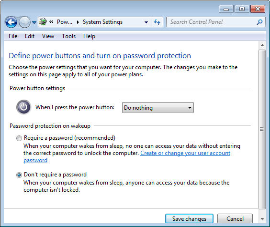The width and height of the screenshot is (270, 227).
Task: Click into the Search Control Panel field
Action: point(213,22)
